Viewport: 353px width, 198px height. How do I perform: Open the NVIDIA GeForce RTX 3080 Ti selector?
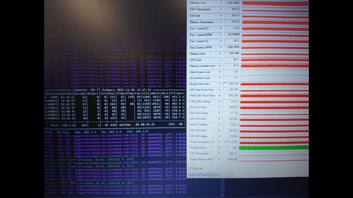coord(211,175)
